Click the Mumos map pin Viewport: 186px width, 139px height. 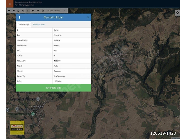coord(17,109)
